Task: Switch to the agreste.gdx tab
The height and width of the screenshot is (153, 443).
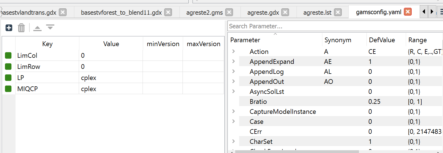Action: coord(263,12)
